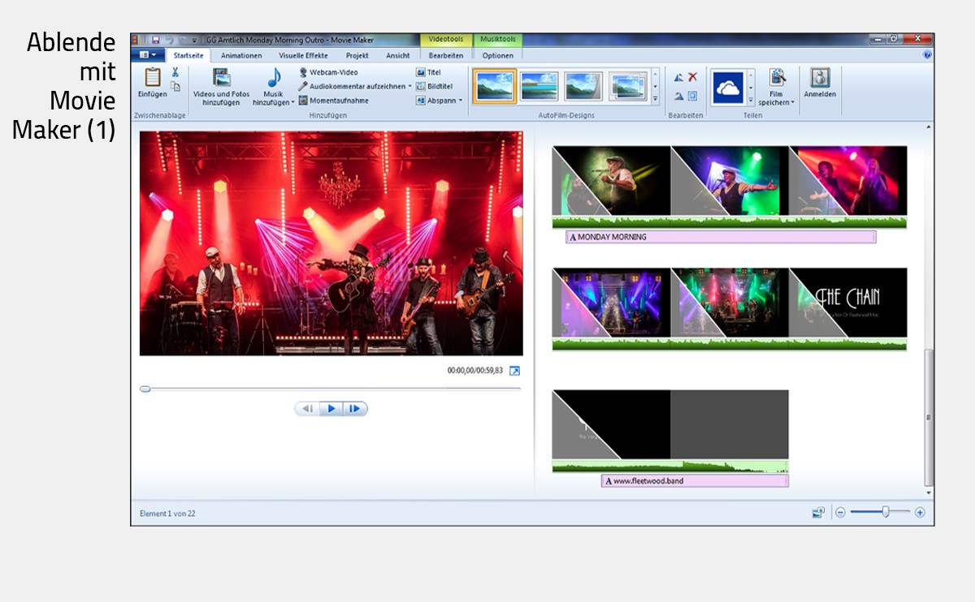Open the full-screen preview icon
This screenshot has height=602, width=975.
514,371
